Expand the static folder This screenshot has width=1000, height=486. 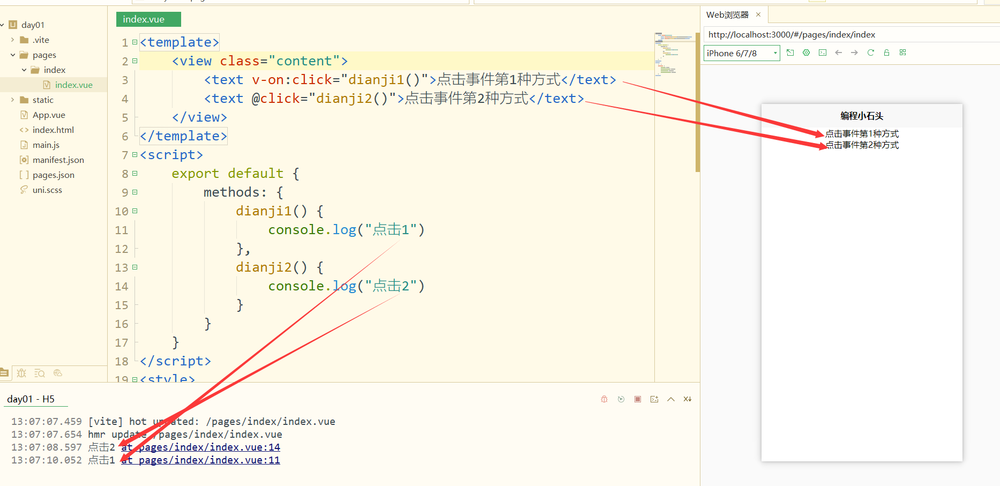pyautogui.click(x=13, y=100)
